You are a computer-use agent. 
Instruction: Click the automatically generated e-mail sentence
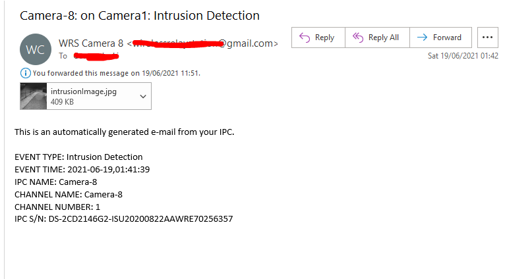point(125,132)
